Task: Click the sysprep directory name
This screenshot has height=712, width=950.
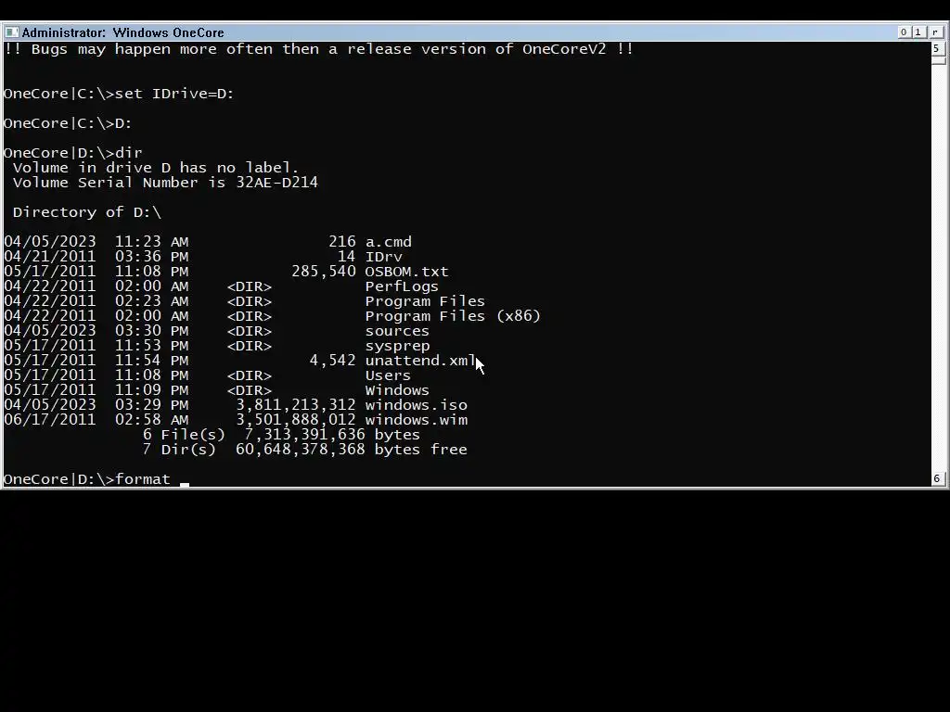Action: click(397, 347)
